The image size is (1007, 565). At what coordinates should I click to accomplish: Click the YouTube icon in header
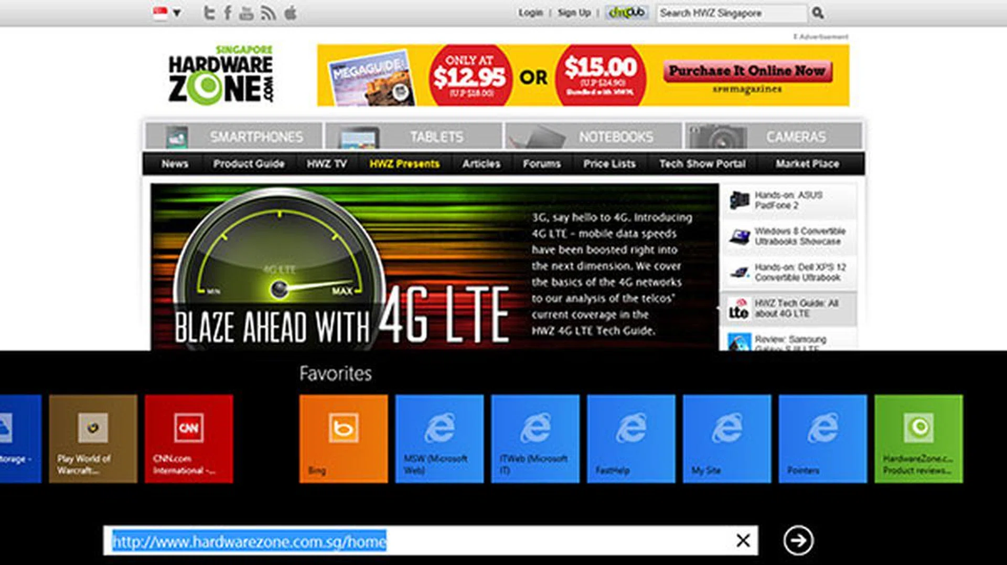[246, 14]
